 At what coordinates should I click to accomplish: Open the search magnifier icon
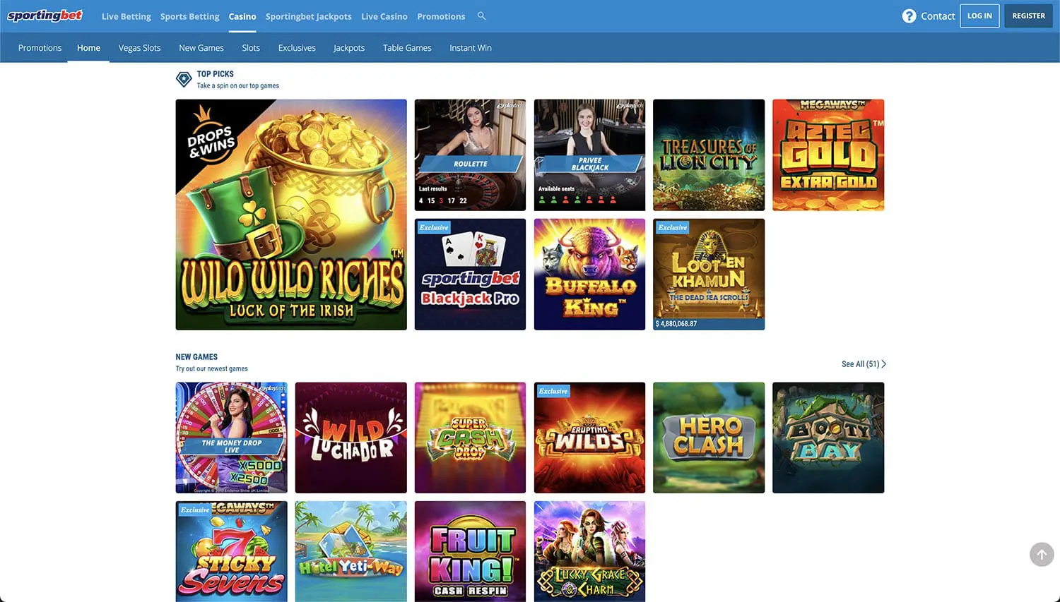pyautogui.click(x=481, y=16)
